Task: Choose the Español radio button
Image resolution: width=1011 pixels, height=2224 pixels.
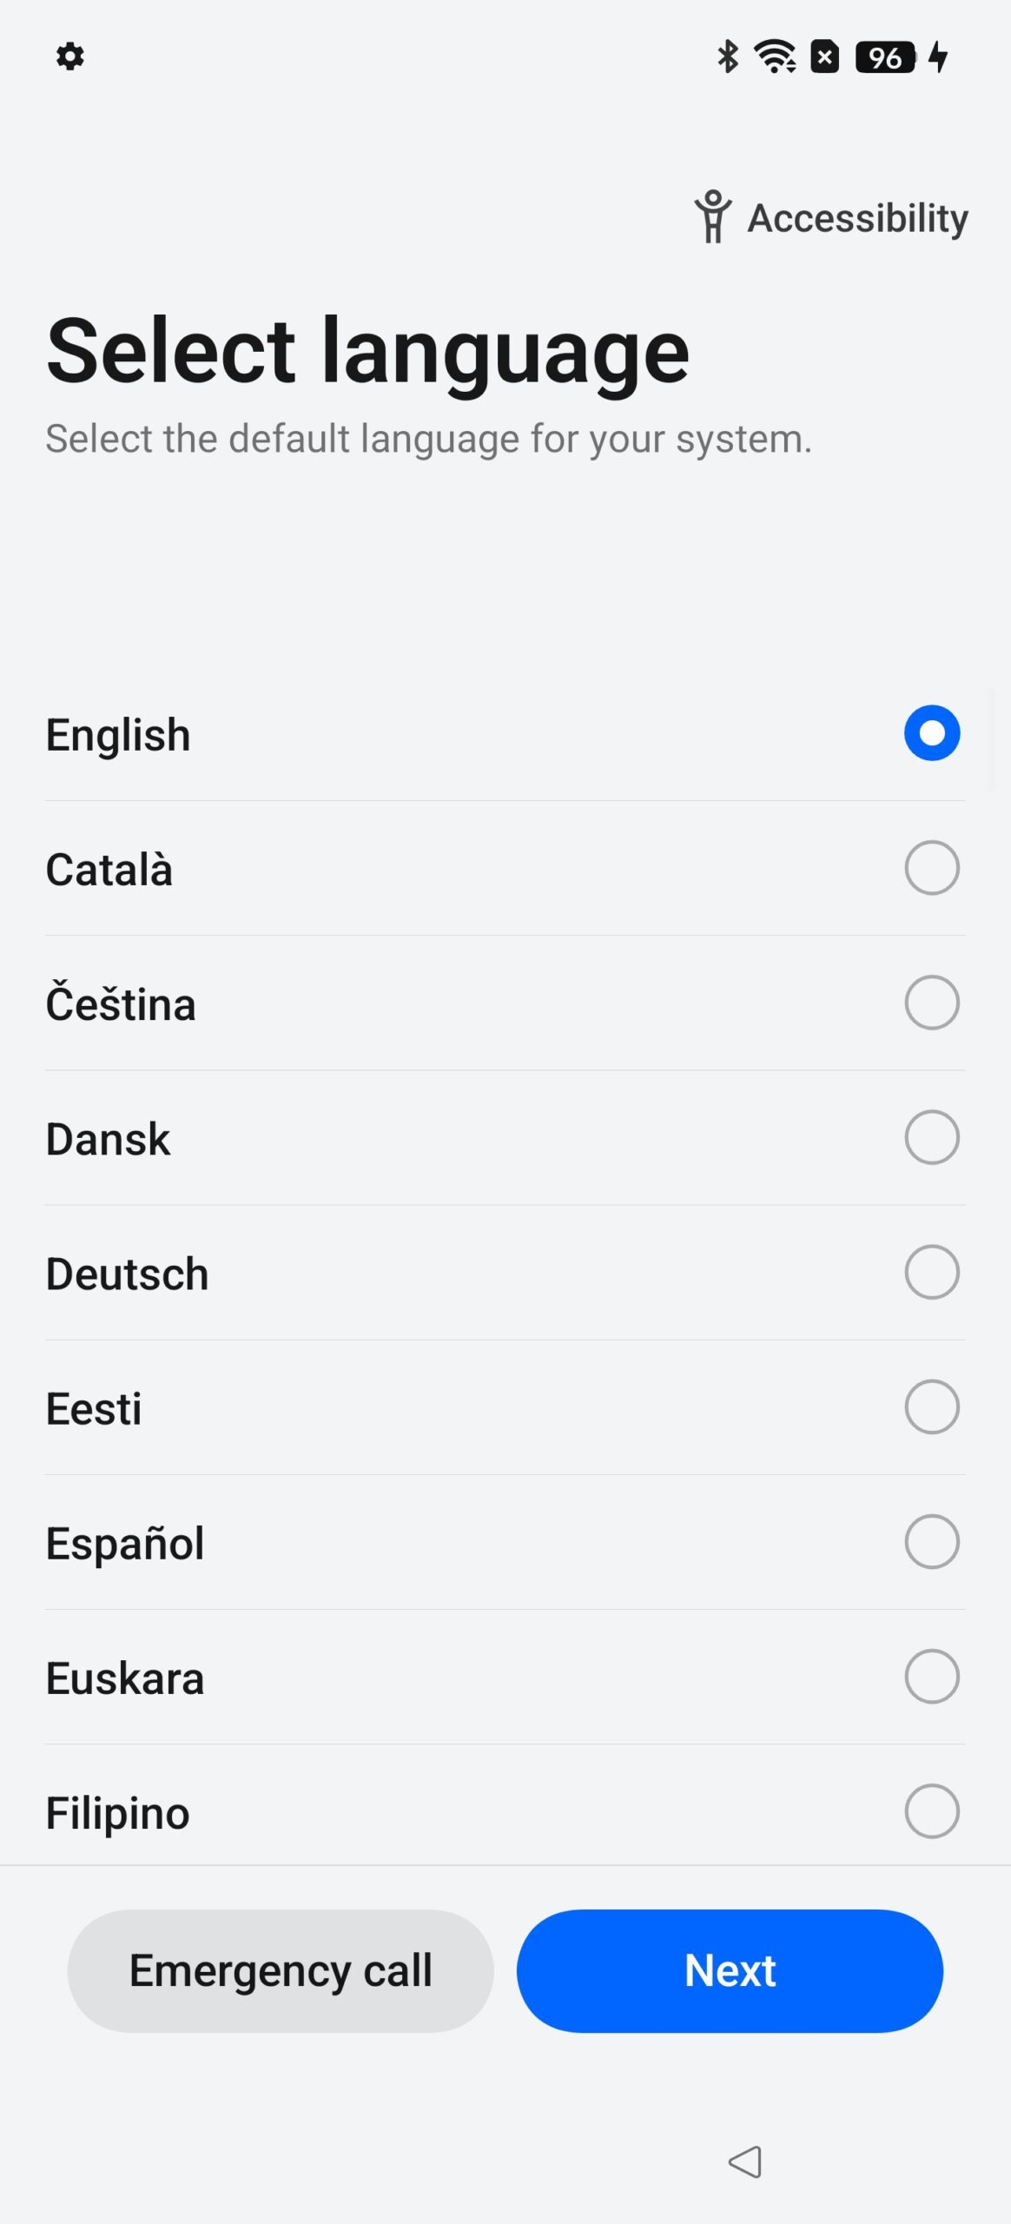Action: coord(931,1542)
